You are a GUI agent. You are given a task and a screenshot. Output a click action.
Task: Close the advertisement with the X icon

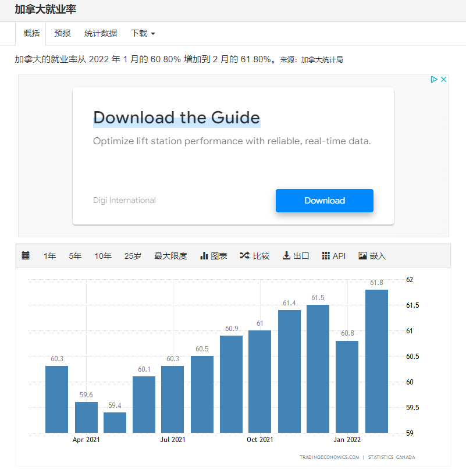click(x=443, y=80)
